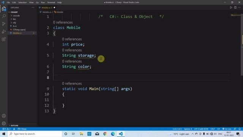Open the View menu
This screenshot has width=243, height=137.
(x=31, y=3)
